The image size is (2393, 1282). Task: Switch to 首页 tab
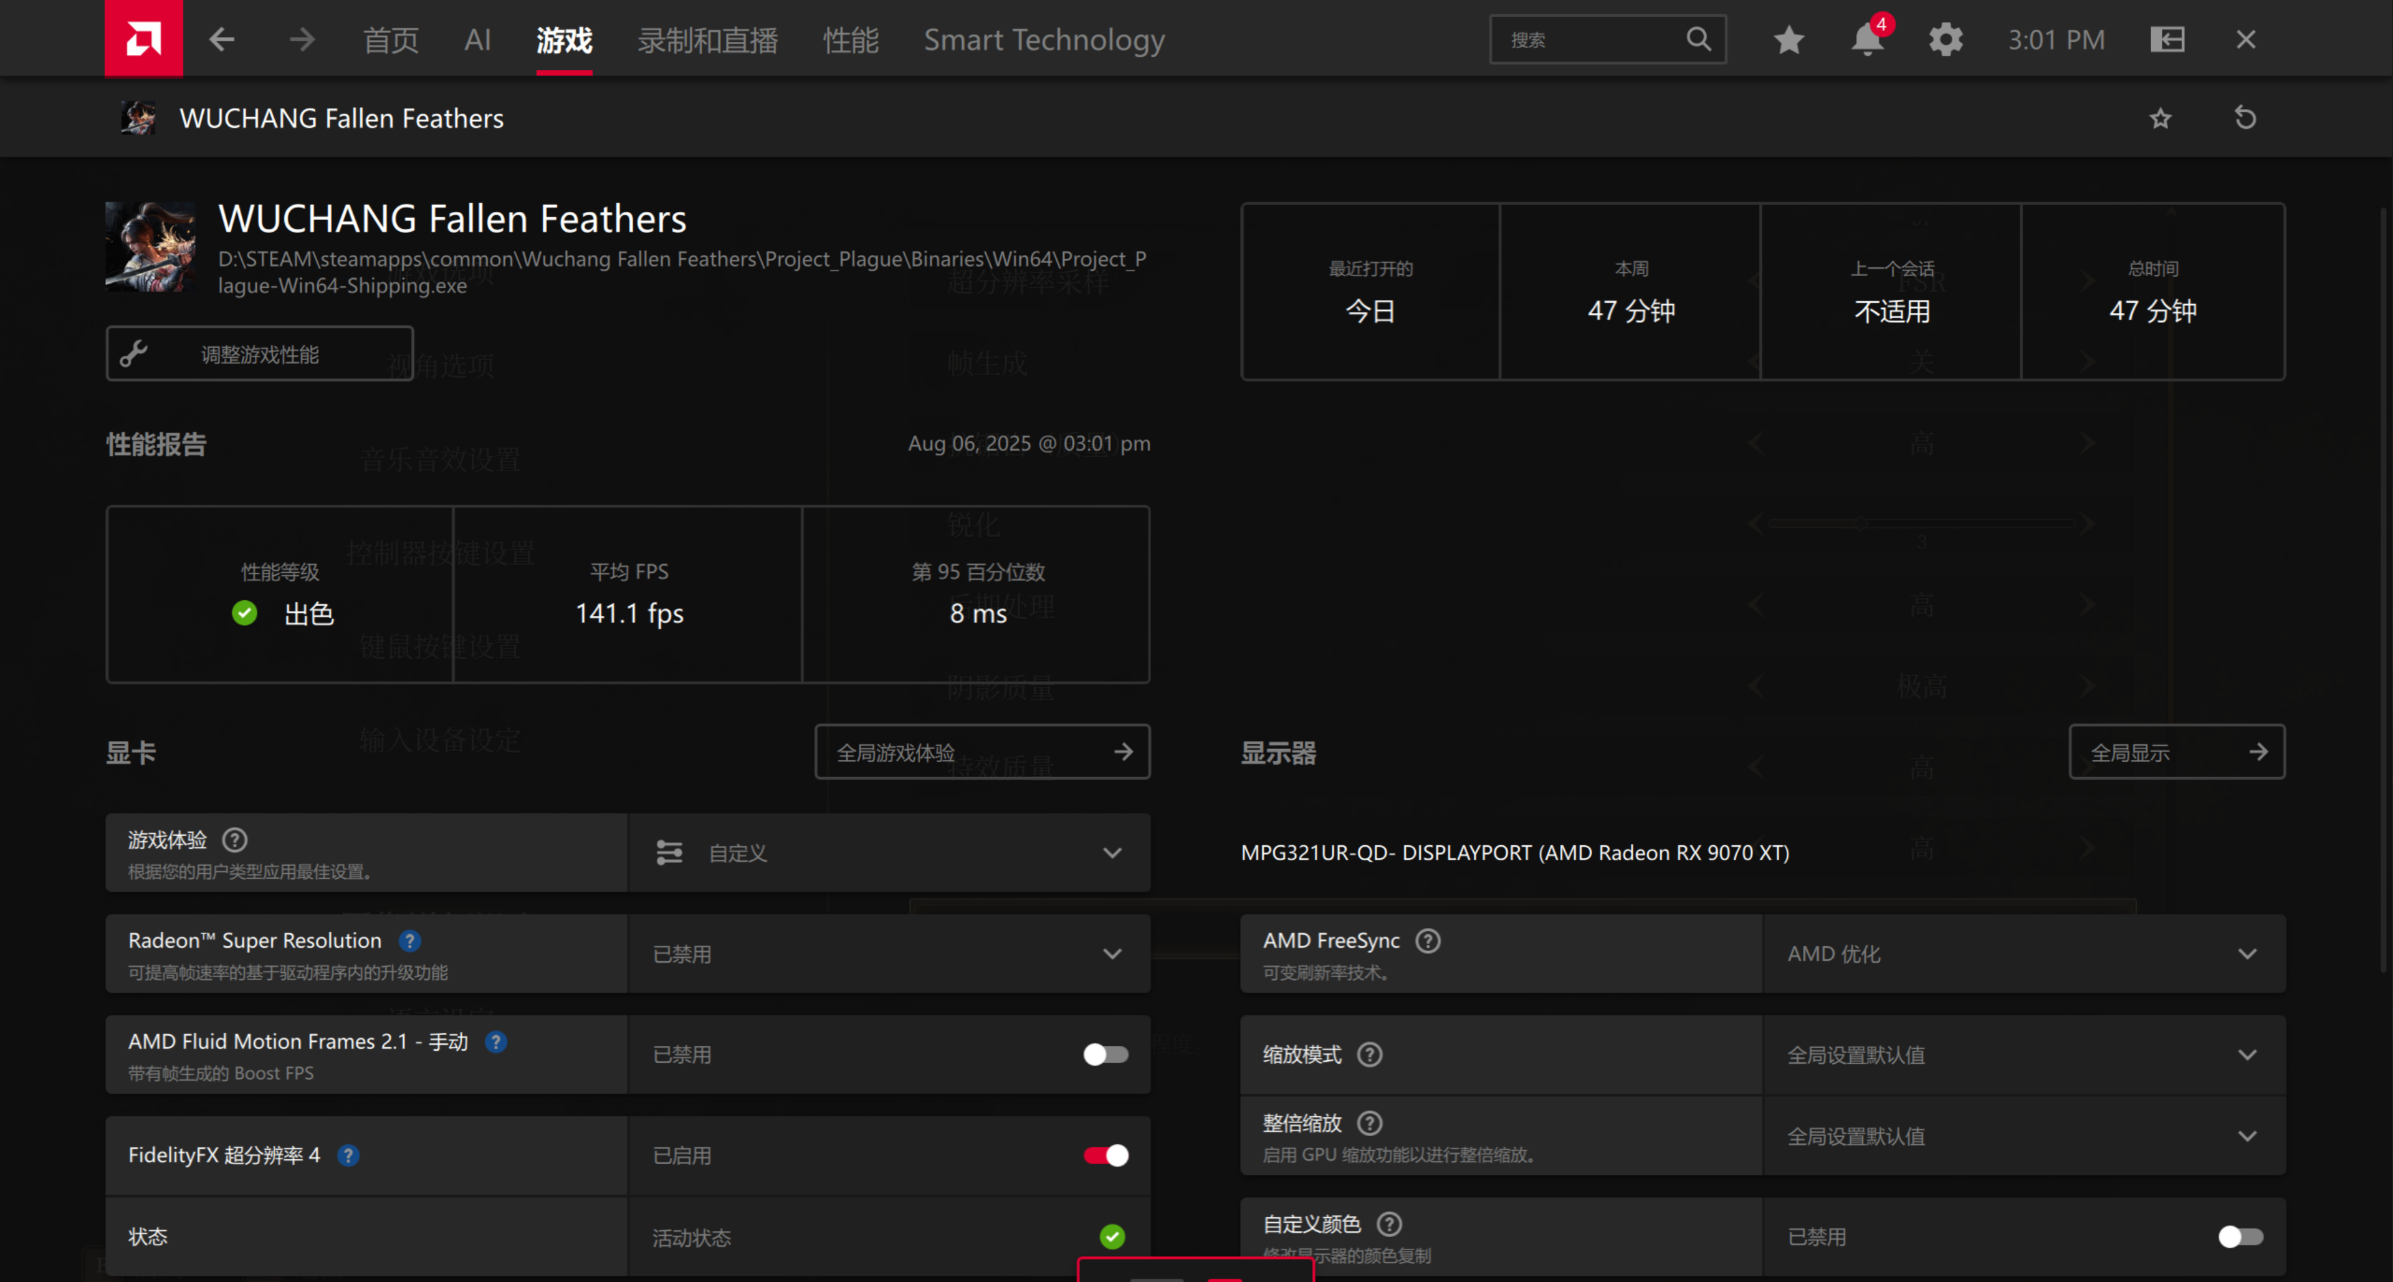pyautogui.click(x=390, y=40)
